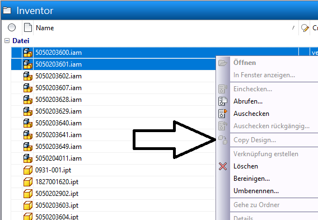Choose In Fenster anzeigen... menu entry
318x220 pixels.
(x=264, y=75)
